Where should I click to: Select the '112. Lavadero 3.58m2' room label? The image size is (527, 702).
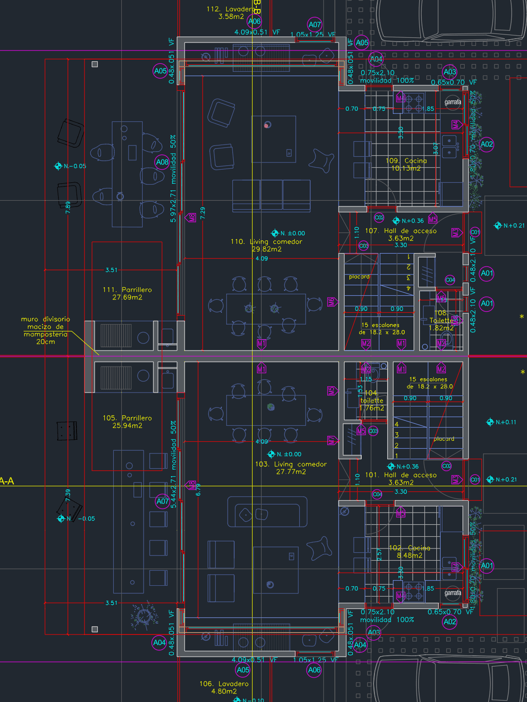[231, 13]
